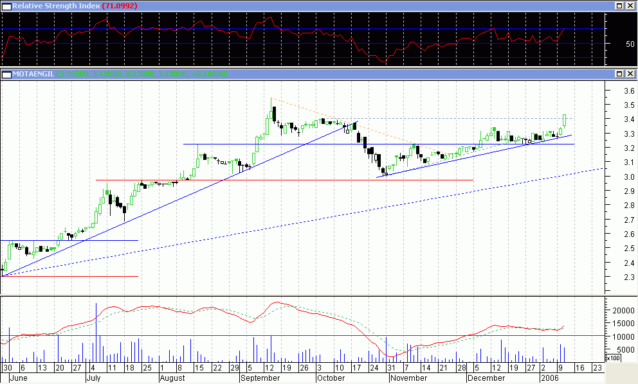Click the November month label
Viewport: 638px width, 384px height.
tap(408, 378)
